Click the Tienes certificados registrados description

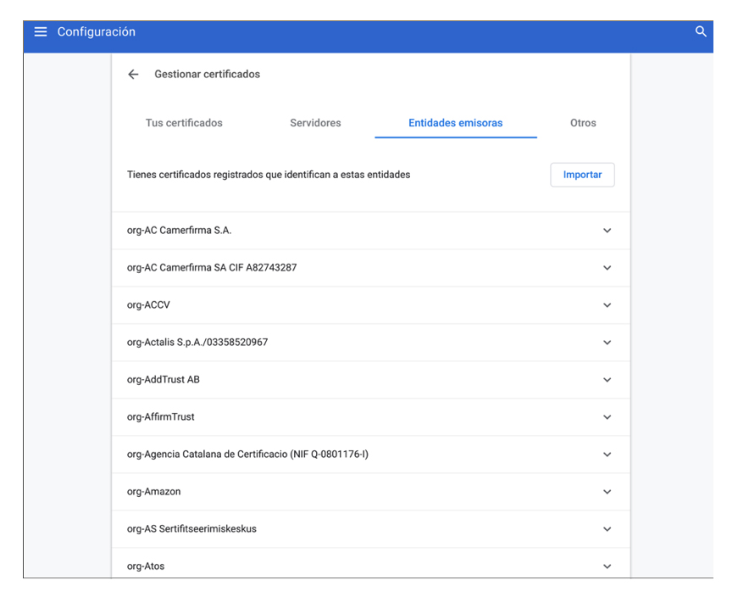[x=269, y=175]
